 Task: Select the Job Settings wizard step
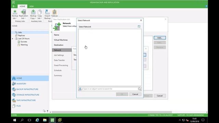pos(59,55)
